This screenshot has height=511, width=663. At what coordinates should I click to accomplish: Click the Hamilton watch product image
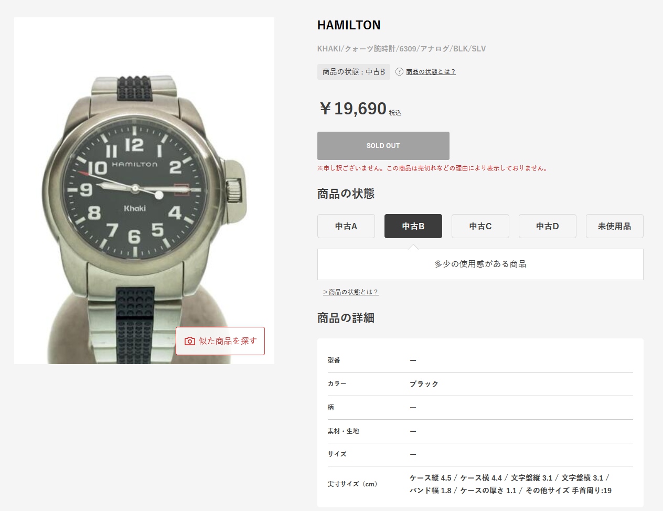tap(144, 190)
